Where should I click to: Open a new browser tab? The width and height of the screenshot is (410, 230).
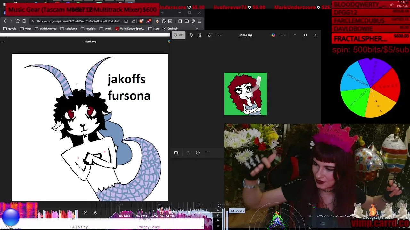(162, 13)
